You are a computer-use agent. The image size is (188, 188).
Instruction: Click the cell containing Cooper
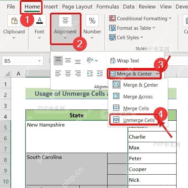click(152, 169)
